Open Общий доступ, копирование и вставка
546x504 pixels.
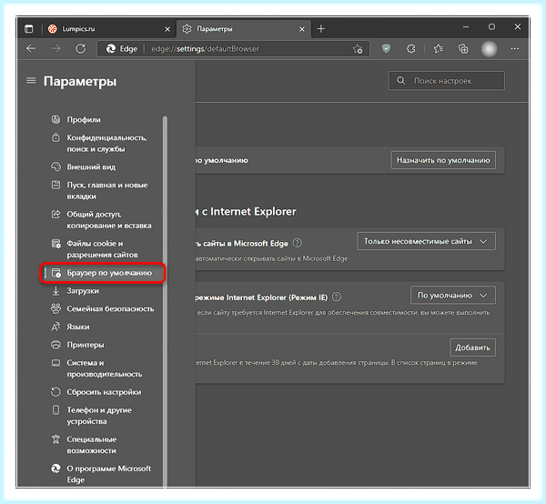coord(102,220)
